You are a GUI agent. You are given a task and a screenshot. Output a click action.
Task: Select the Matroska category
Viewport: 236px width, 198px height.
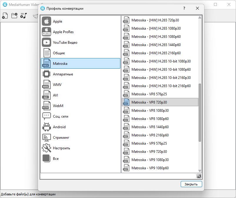pyautogui.click(x=81, y=63)
